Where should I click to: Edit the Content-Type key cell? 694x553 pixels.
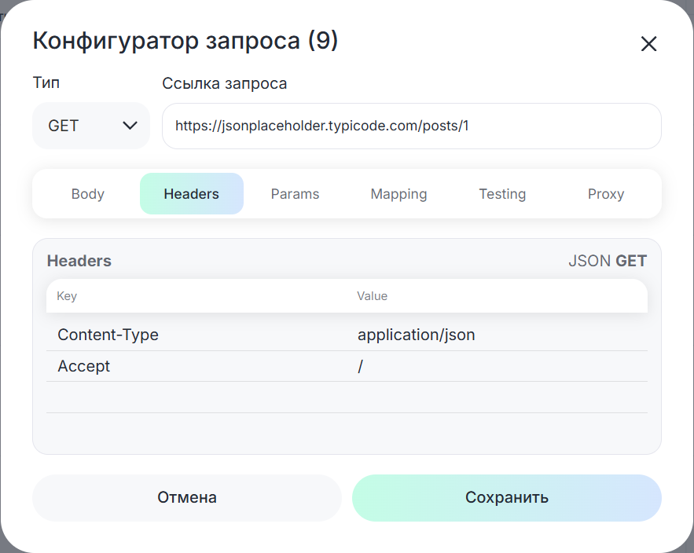coord(196,335)
